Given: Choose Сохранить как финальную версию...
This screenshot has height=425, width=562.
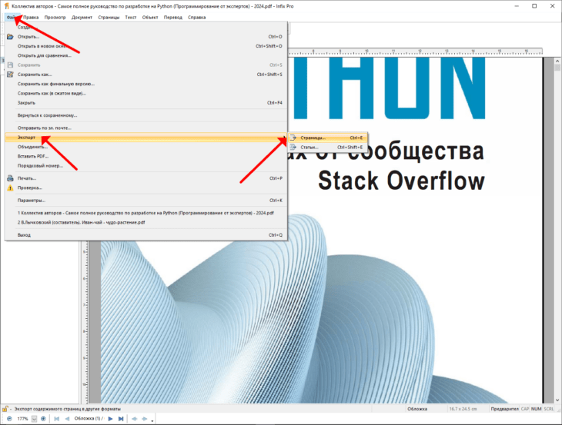Looking at the screenshot, I should 146,84.
